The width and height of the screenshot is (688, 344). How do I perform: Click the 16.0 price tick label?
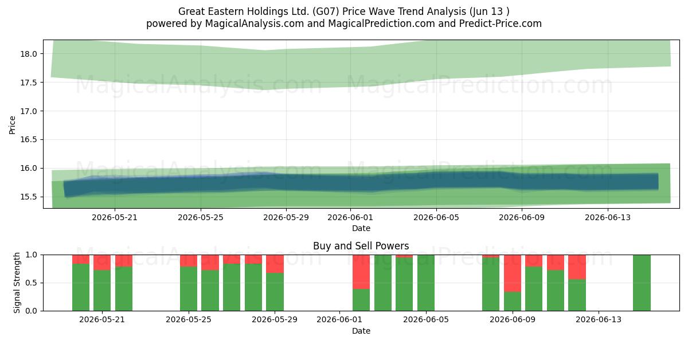tap(29, 169)
